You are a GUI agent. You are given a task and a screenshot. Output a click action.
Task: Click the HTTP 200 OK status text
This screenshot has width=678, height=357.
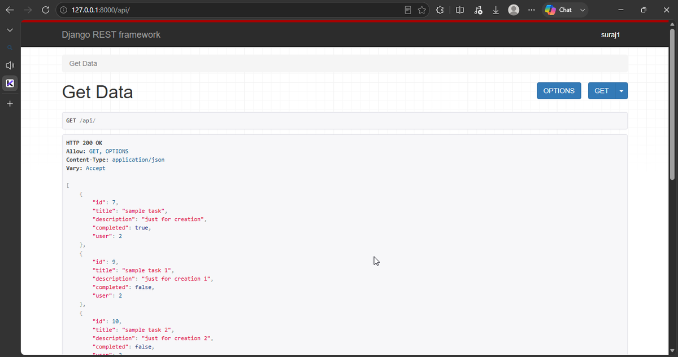click(x=84, y=143)
